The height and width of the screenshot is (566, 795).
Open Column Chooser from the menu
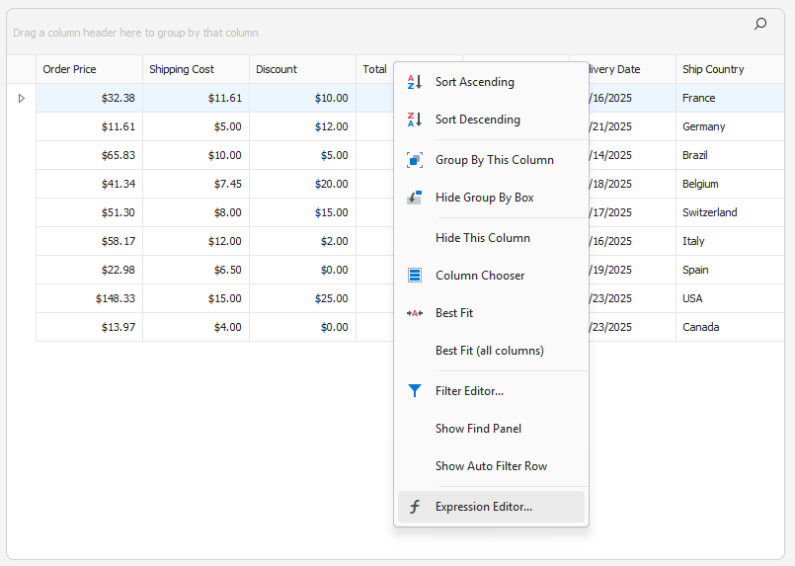pyautogui.click(x=491, y=276)
